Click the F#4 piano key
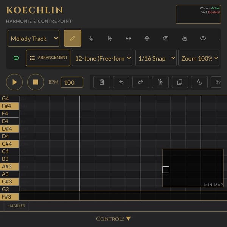The width and height of the screenshot is (227, 227). point(9,106)
